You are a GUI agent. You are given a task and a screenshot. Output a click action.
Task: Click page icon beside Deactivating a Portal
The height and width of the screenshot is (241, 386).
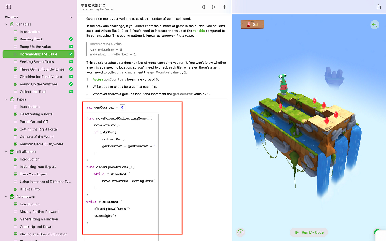(x=15, y=114)
